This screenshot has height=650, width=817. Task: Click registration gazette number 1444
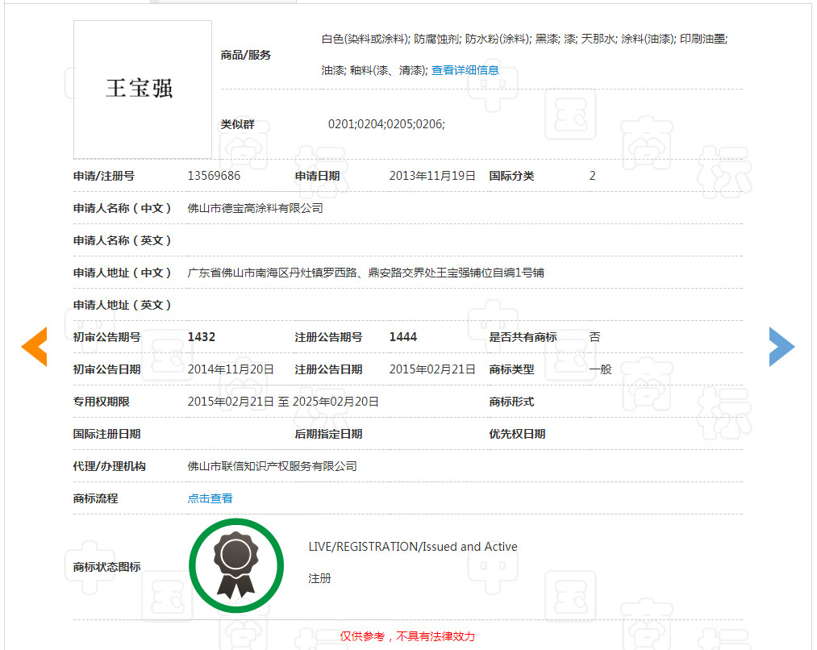[402, 337]
